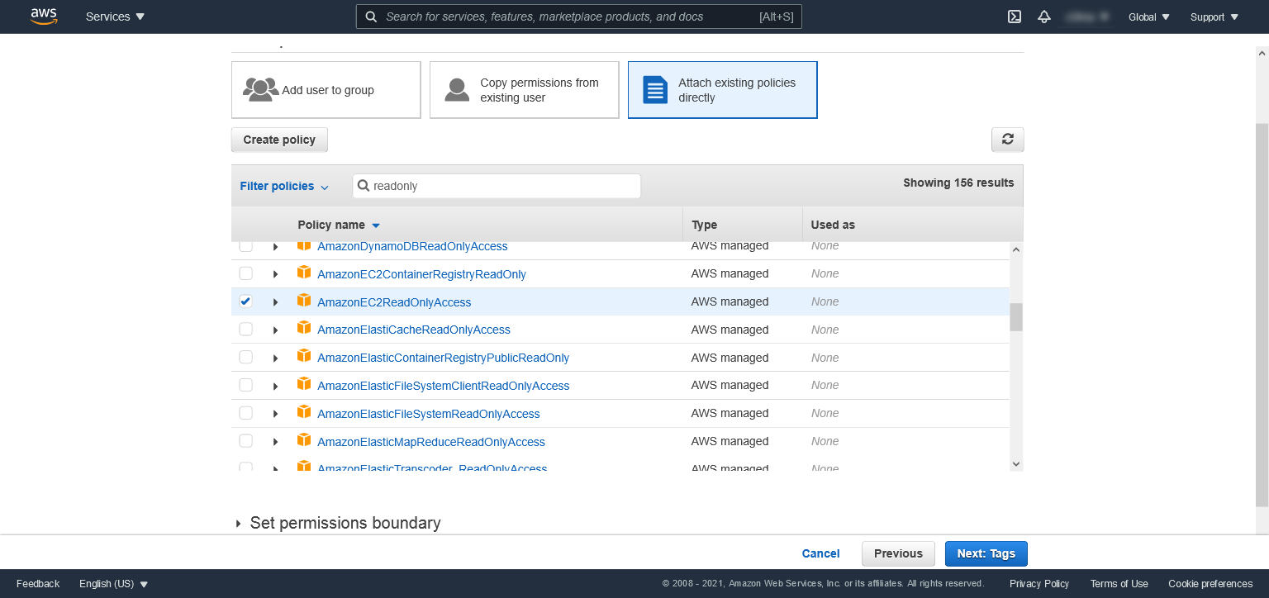1269x598 pixels.
Task: Click the policy icon beside AmazonElastiCacheReadOnlyAccess
Action: tap(304, 329)
